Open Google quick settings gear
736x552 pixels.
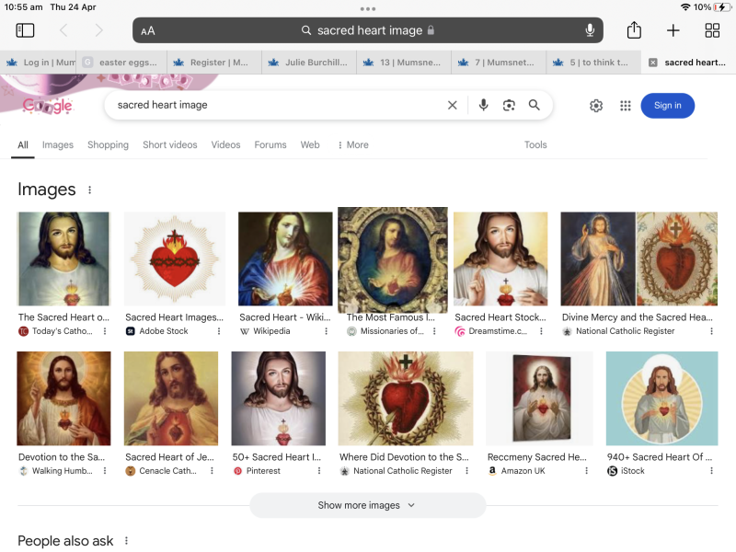pos(596,106)
